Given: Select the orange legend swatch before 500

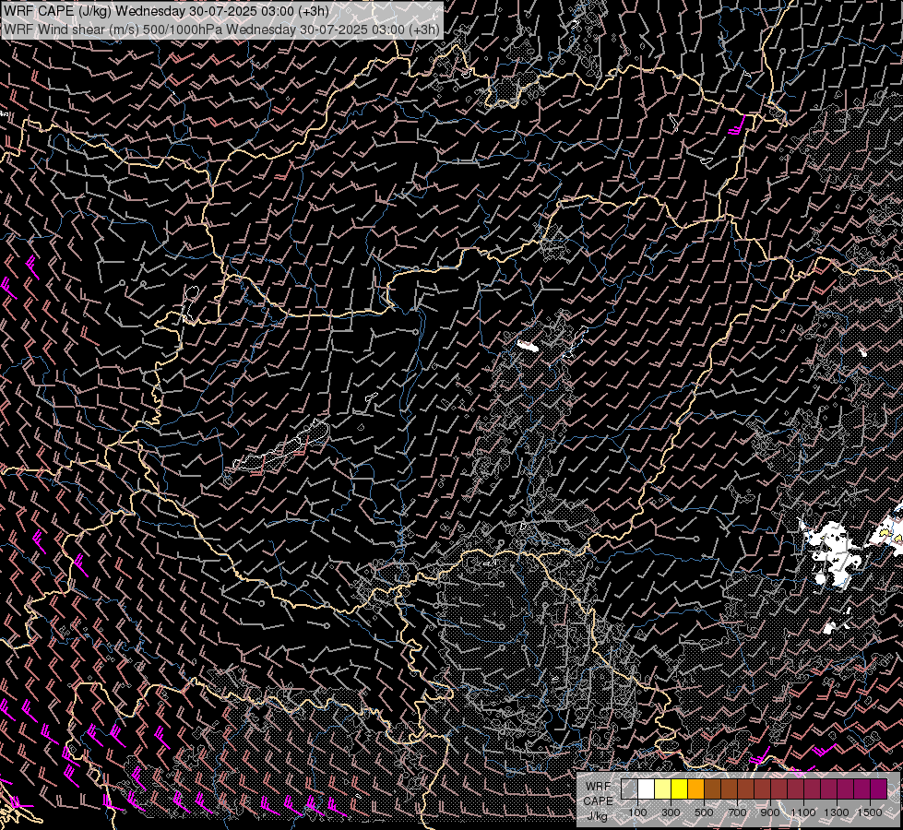Looking at the screenshot, I should (x=696, y=789).
